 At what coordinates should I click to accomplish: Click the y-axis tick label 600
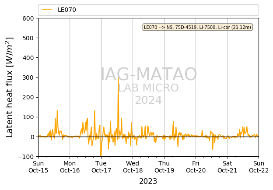(x=28, y=18)
